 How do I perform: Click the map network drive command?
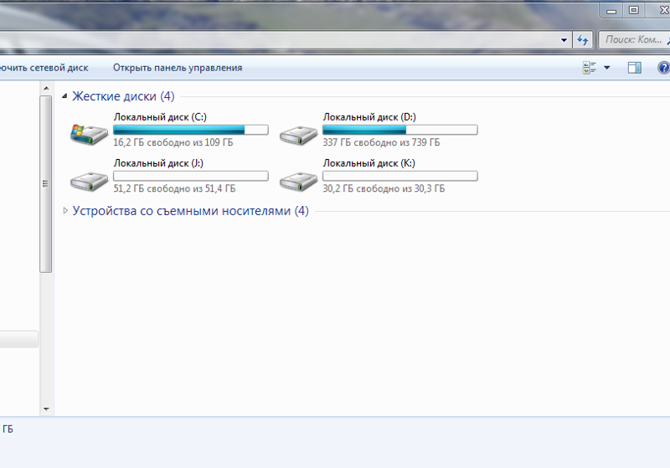pyautogui.click(x=46, y=68)
